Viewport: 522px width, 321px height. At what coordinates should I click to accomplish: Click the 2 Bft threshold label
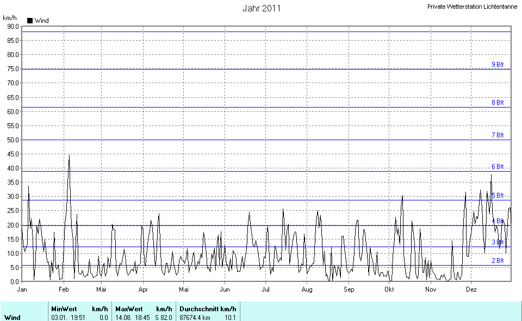[498, 261]
